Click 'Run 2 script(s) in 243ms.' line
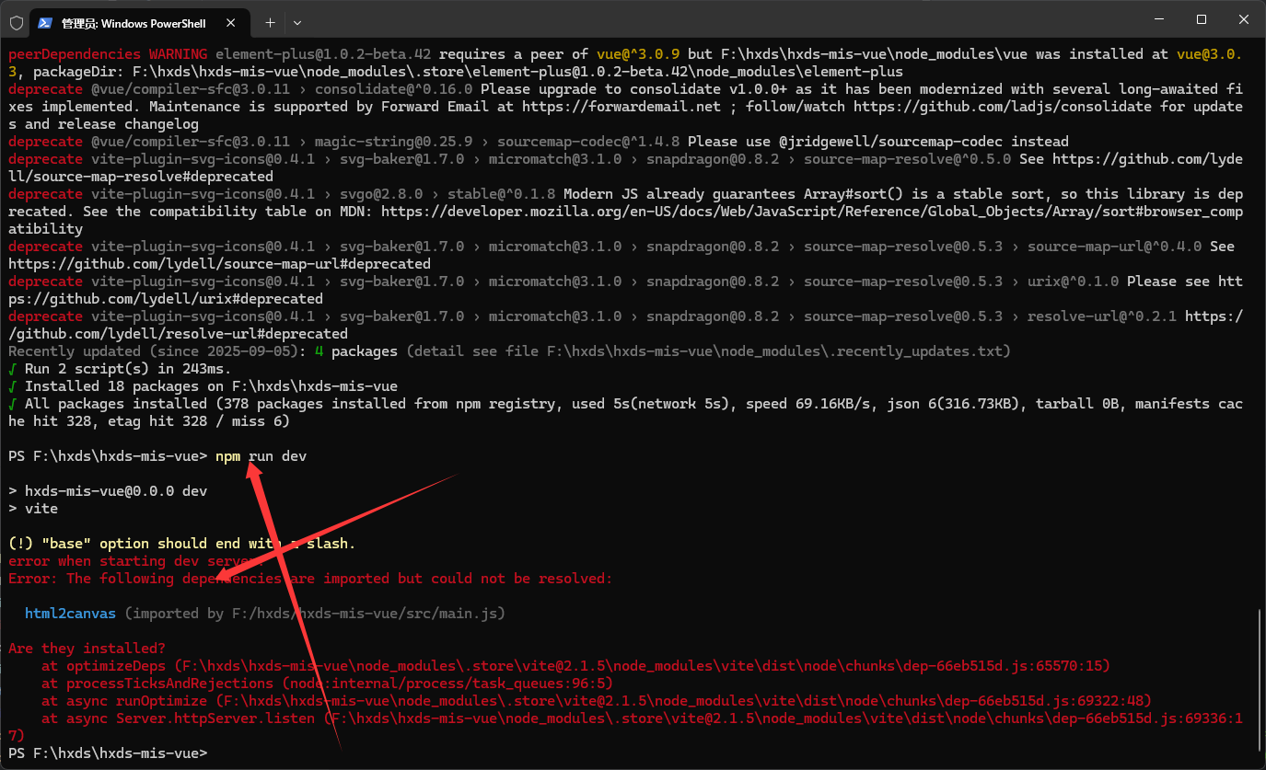1266x770 pixels. [120, 369]
